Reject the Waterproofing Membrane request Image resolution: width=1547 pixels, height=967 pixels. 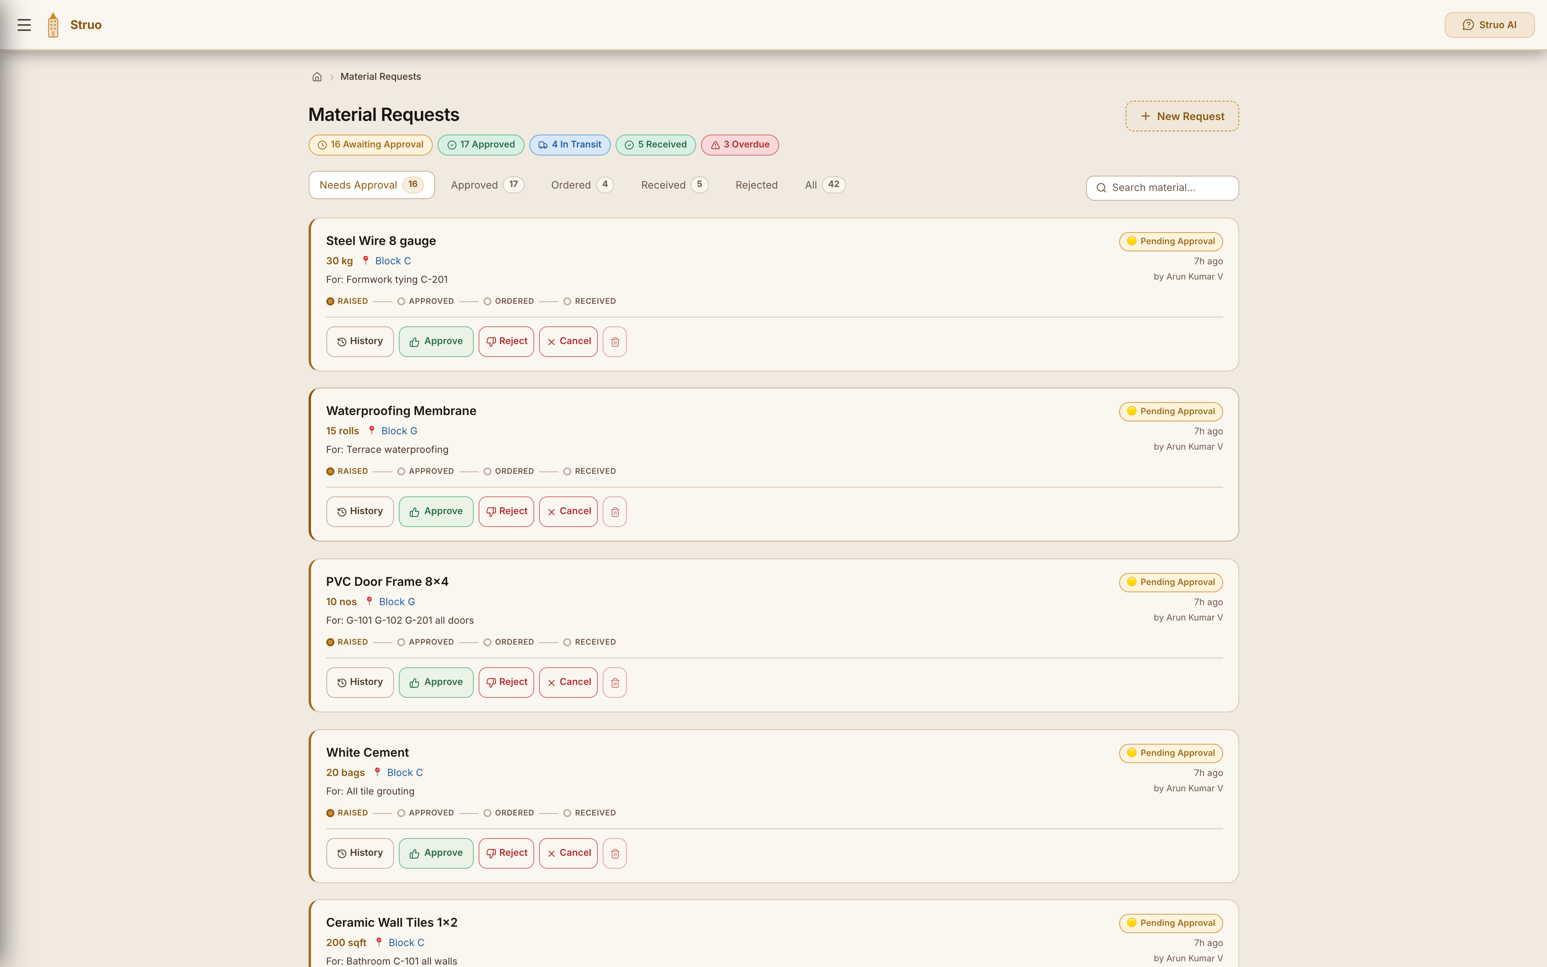click(x=506, y=512)
